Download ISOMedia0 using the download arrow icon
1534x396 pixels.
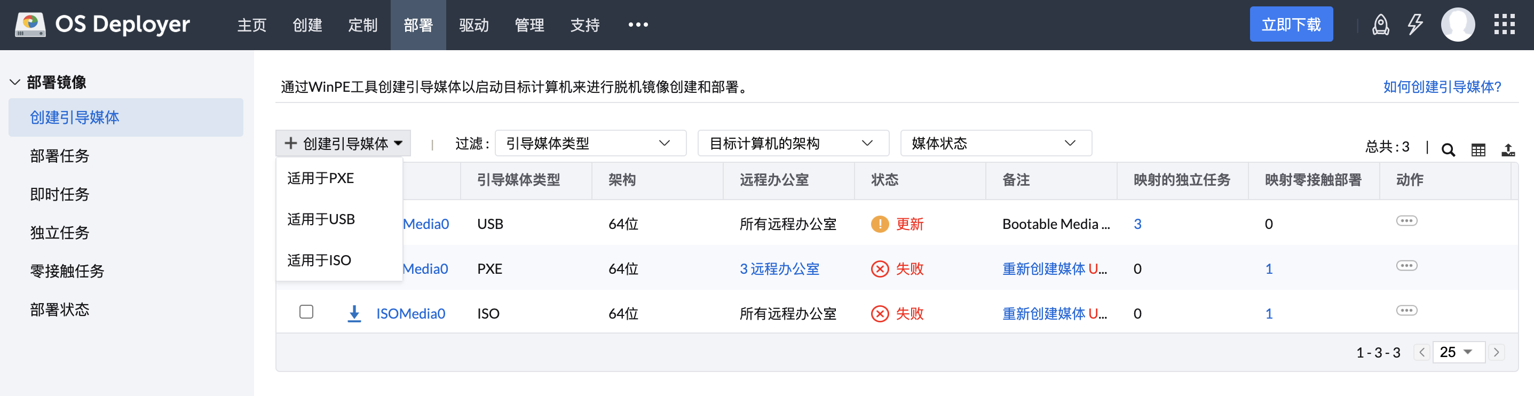click(354, 313)
